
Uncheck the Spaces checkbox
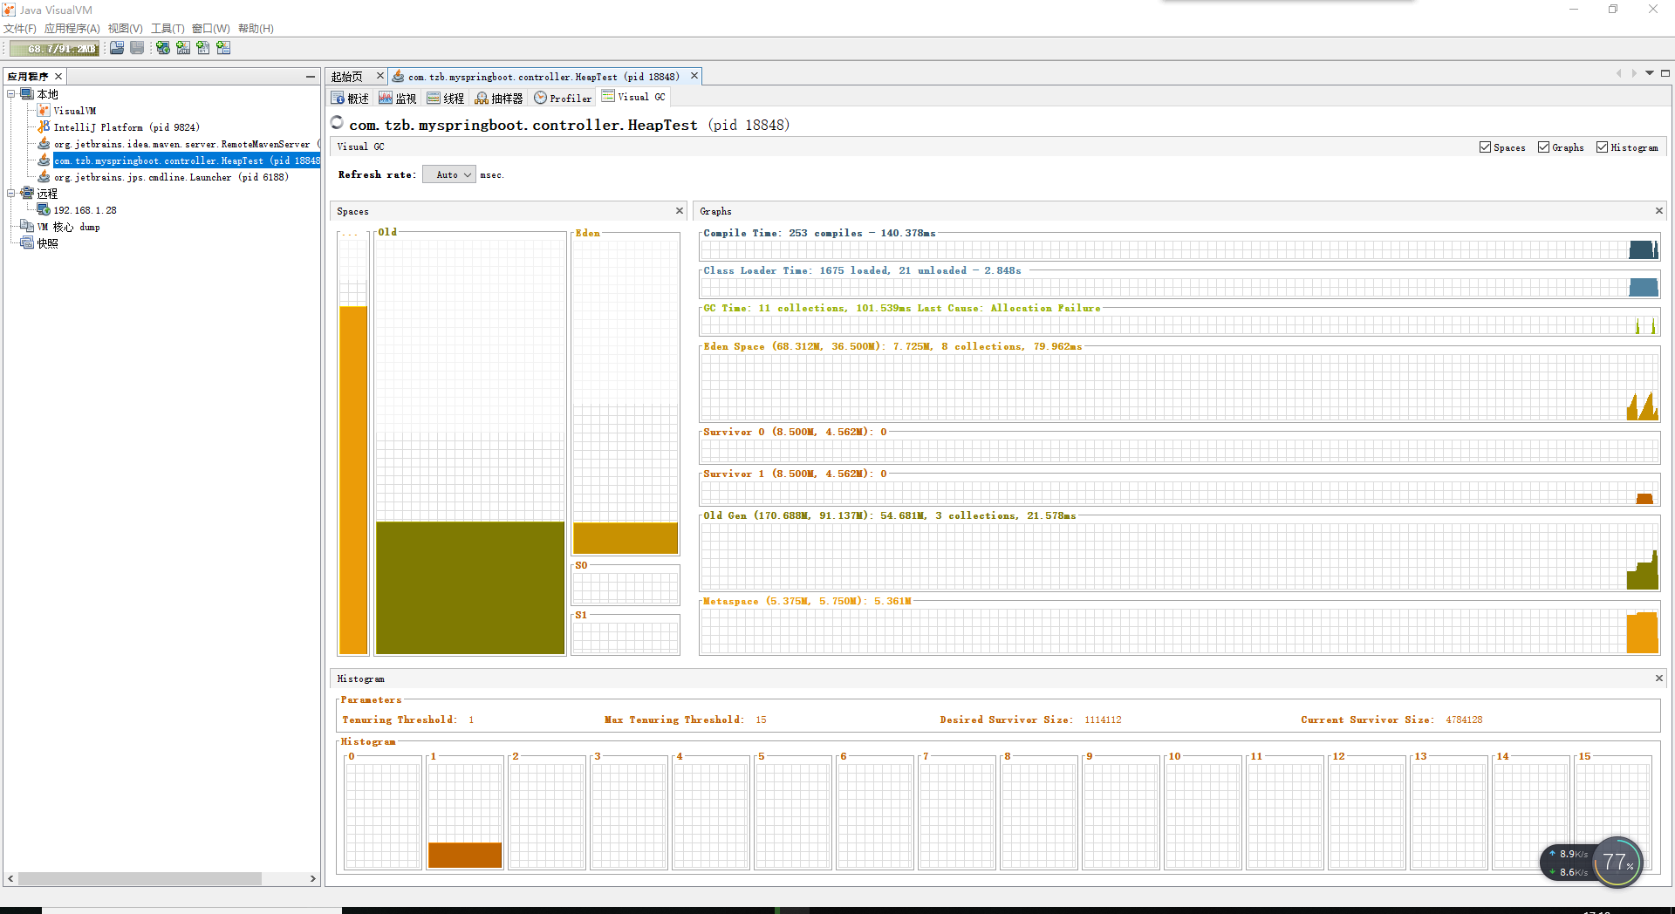click(x=1485, y=147)
